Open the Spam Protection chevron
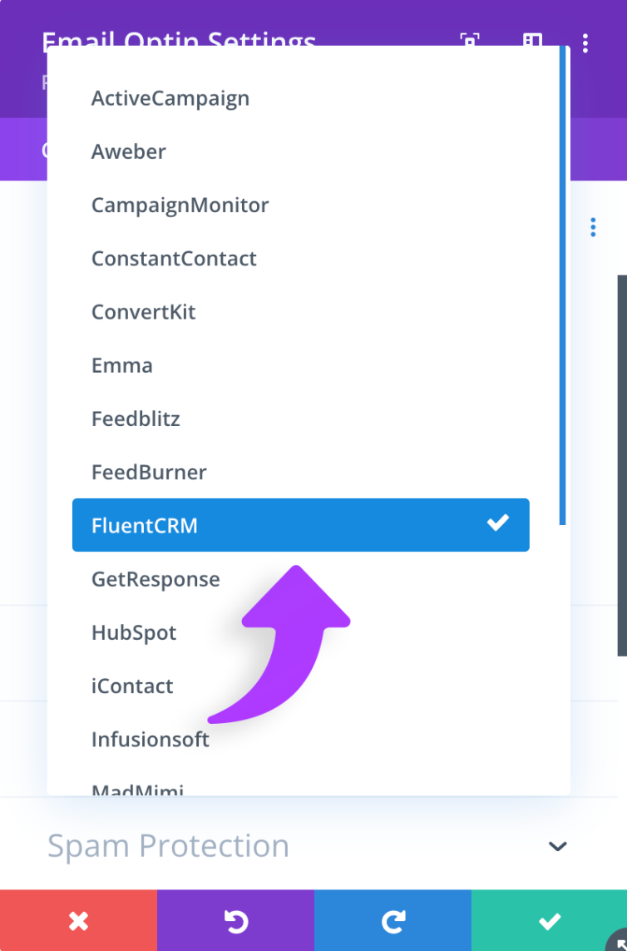This screenshot has height=951, width=627. [557, 846]
